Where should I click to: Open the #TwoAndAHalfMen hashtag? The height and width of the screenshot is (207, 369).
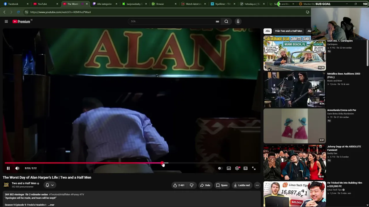60,194
